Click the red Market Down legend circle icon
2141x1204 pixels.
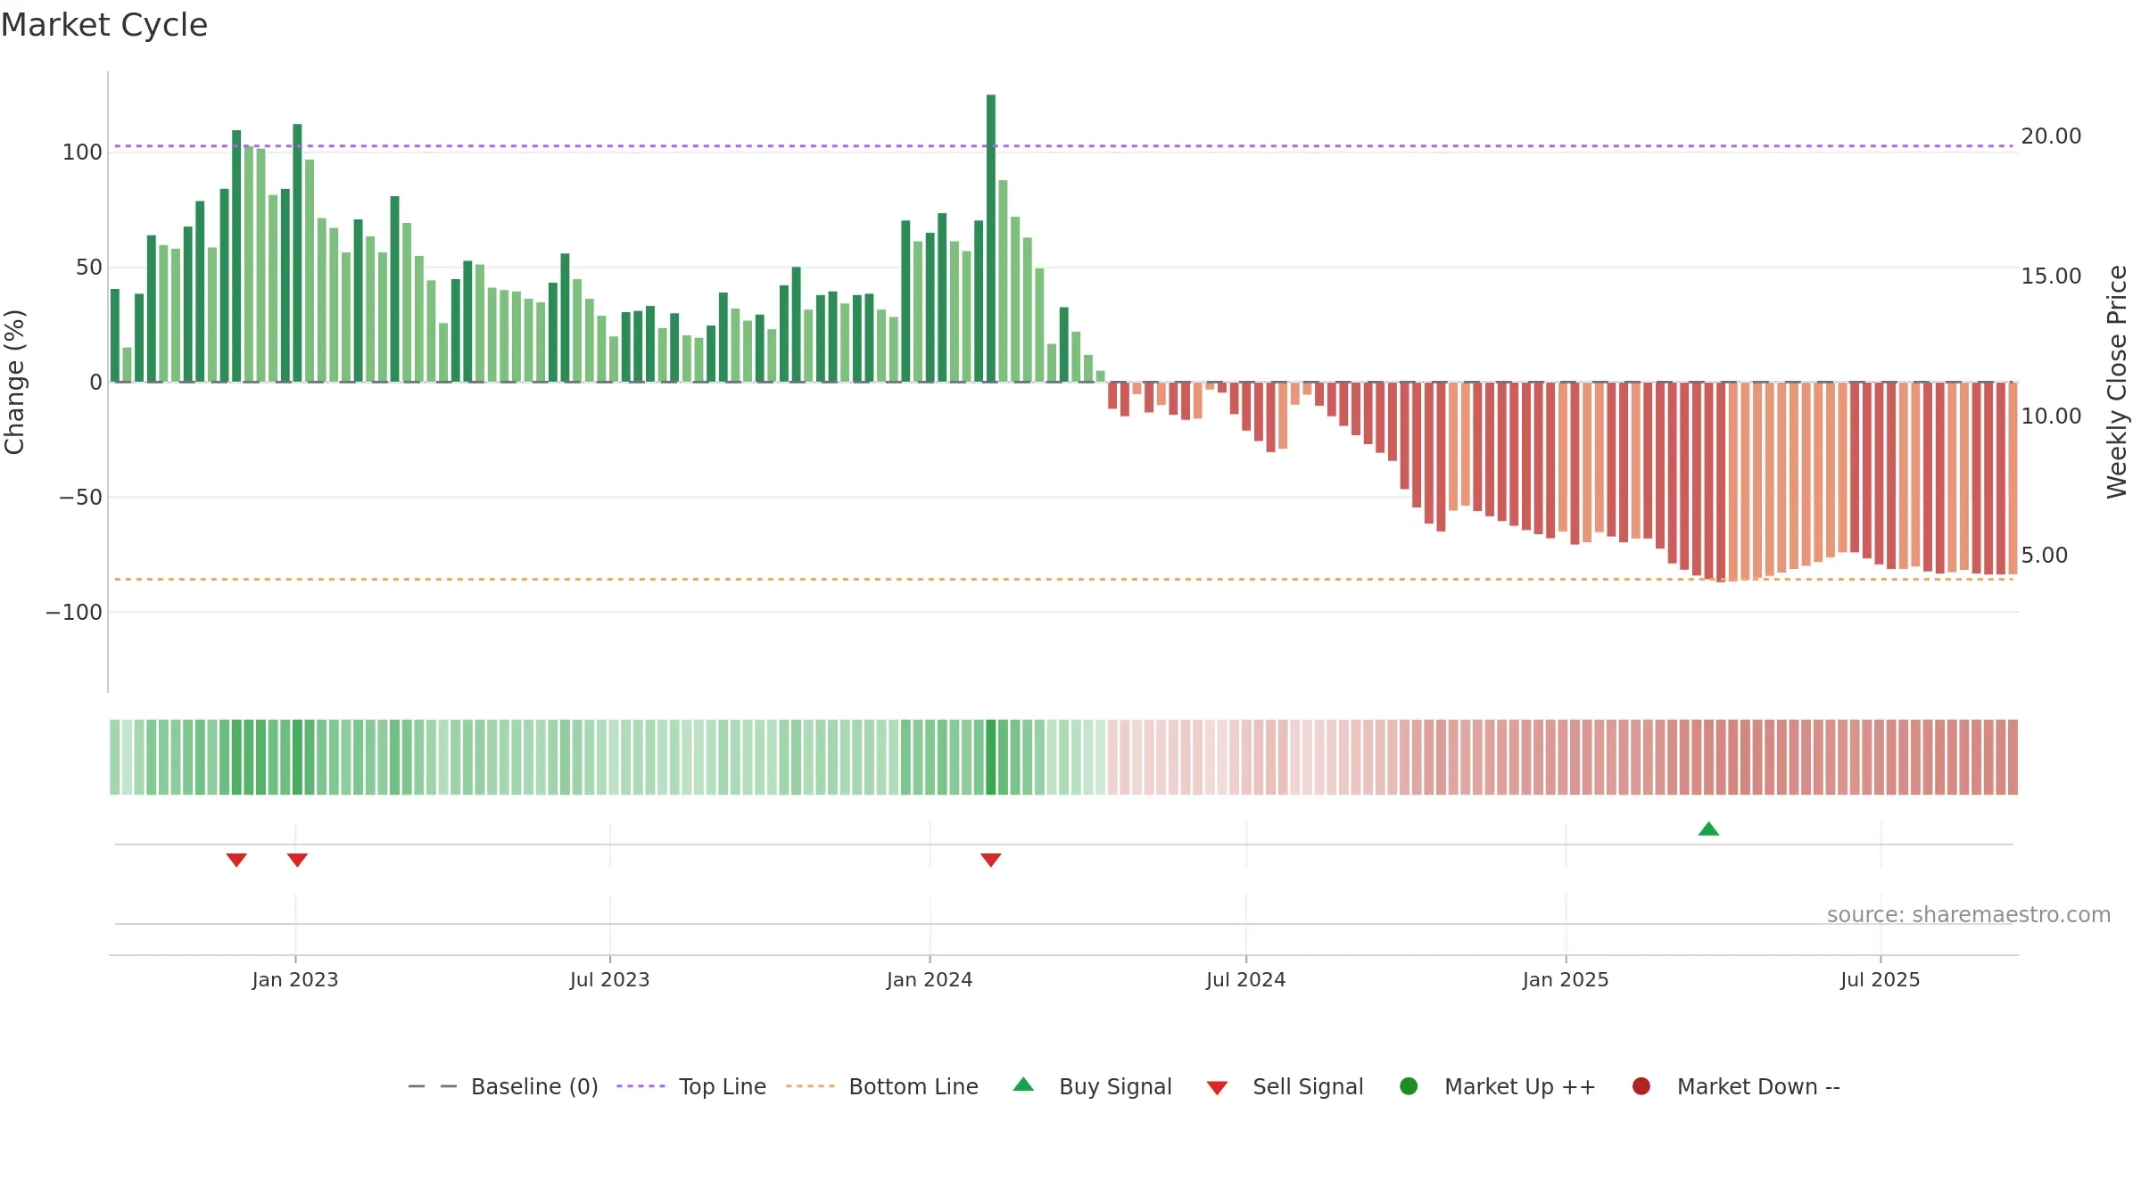coord(1641,1086)
